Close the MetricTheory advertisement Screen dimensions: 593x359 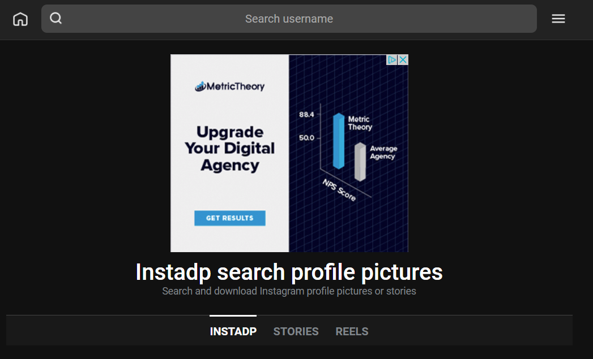[x=403, y=59]
